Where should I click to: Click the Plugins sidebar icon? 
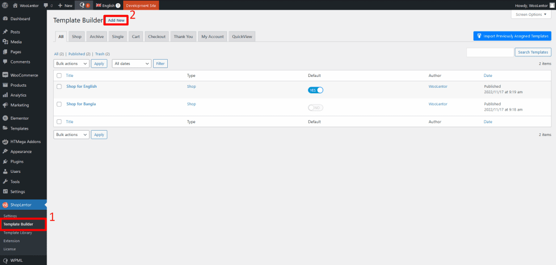click(x=5, y=161)
